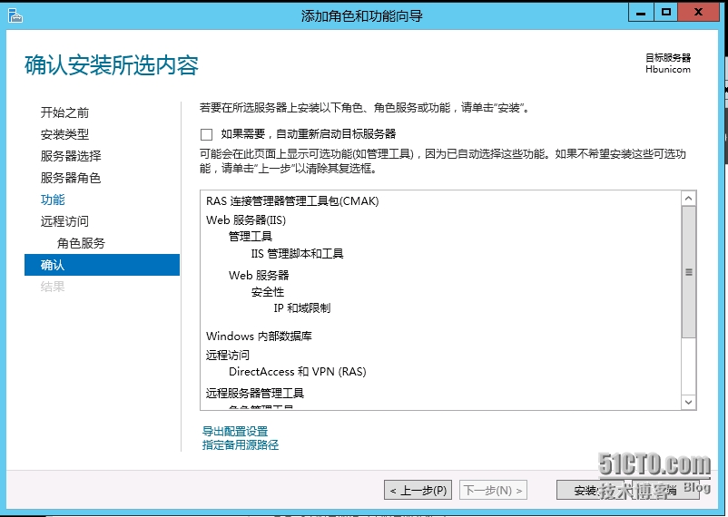This screenshot has width=728, height=517.
Task: Select the highlighted 确认 step
Action: pos(103,265)
